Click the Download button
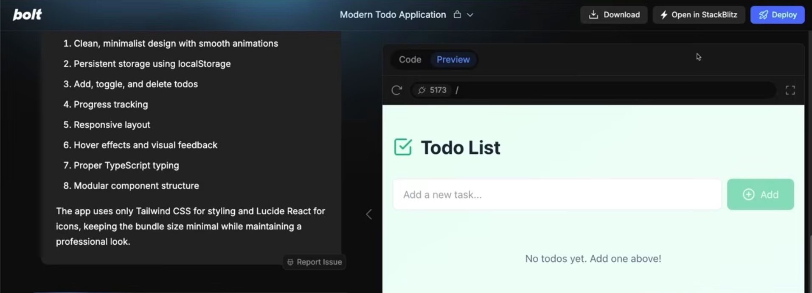Image resolution: width=812 pixels, height=293 pixels. tap(614, 15)
